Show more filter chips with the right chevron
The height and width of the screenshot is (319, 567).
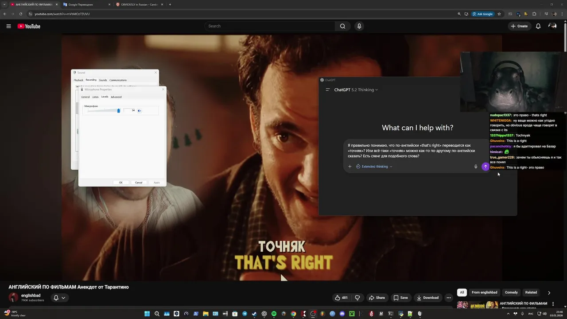tap(549, 292)
